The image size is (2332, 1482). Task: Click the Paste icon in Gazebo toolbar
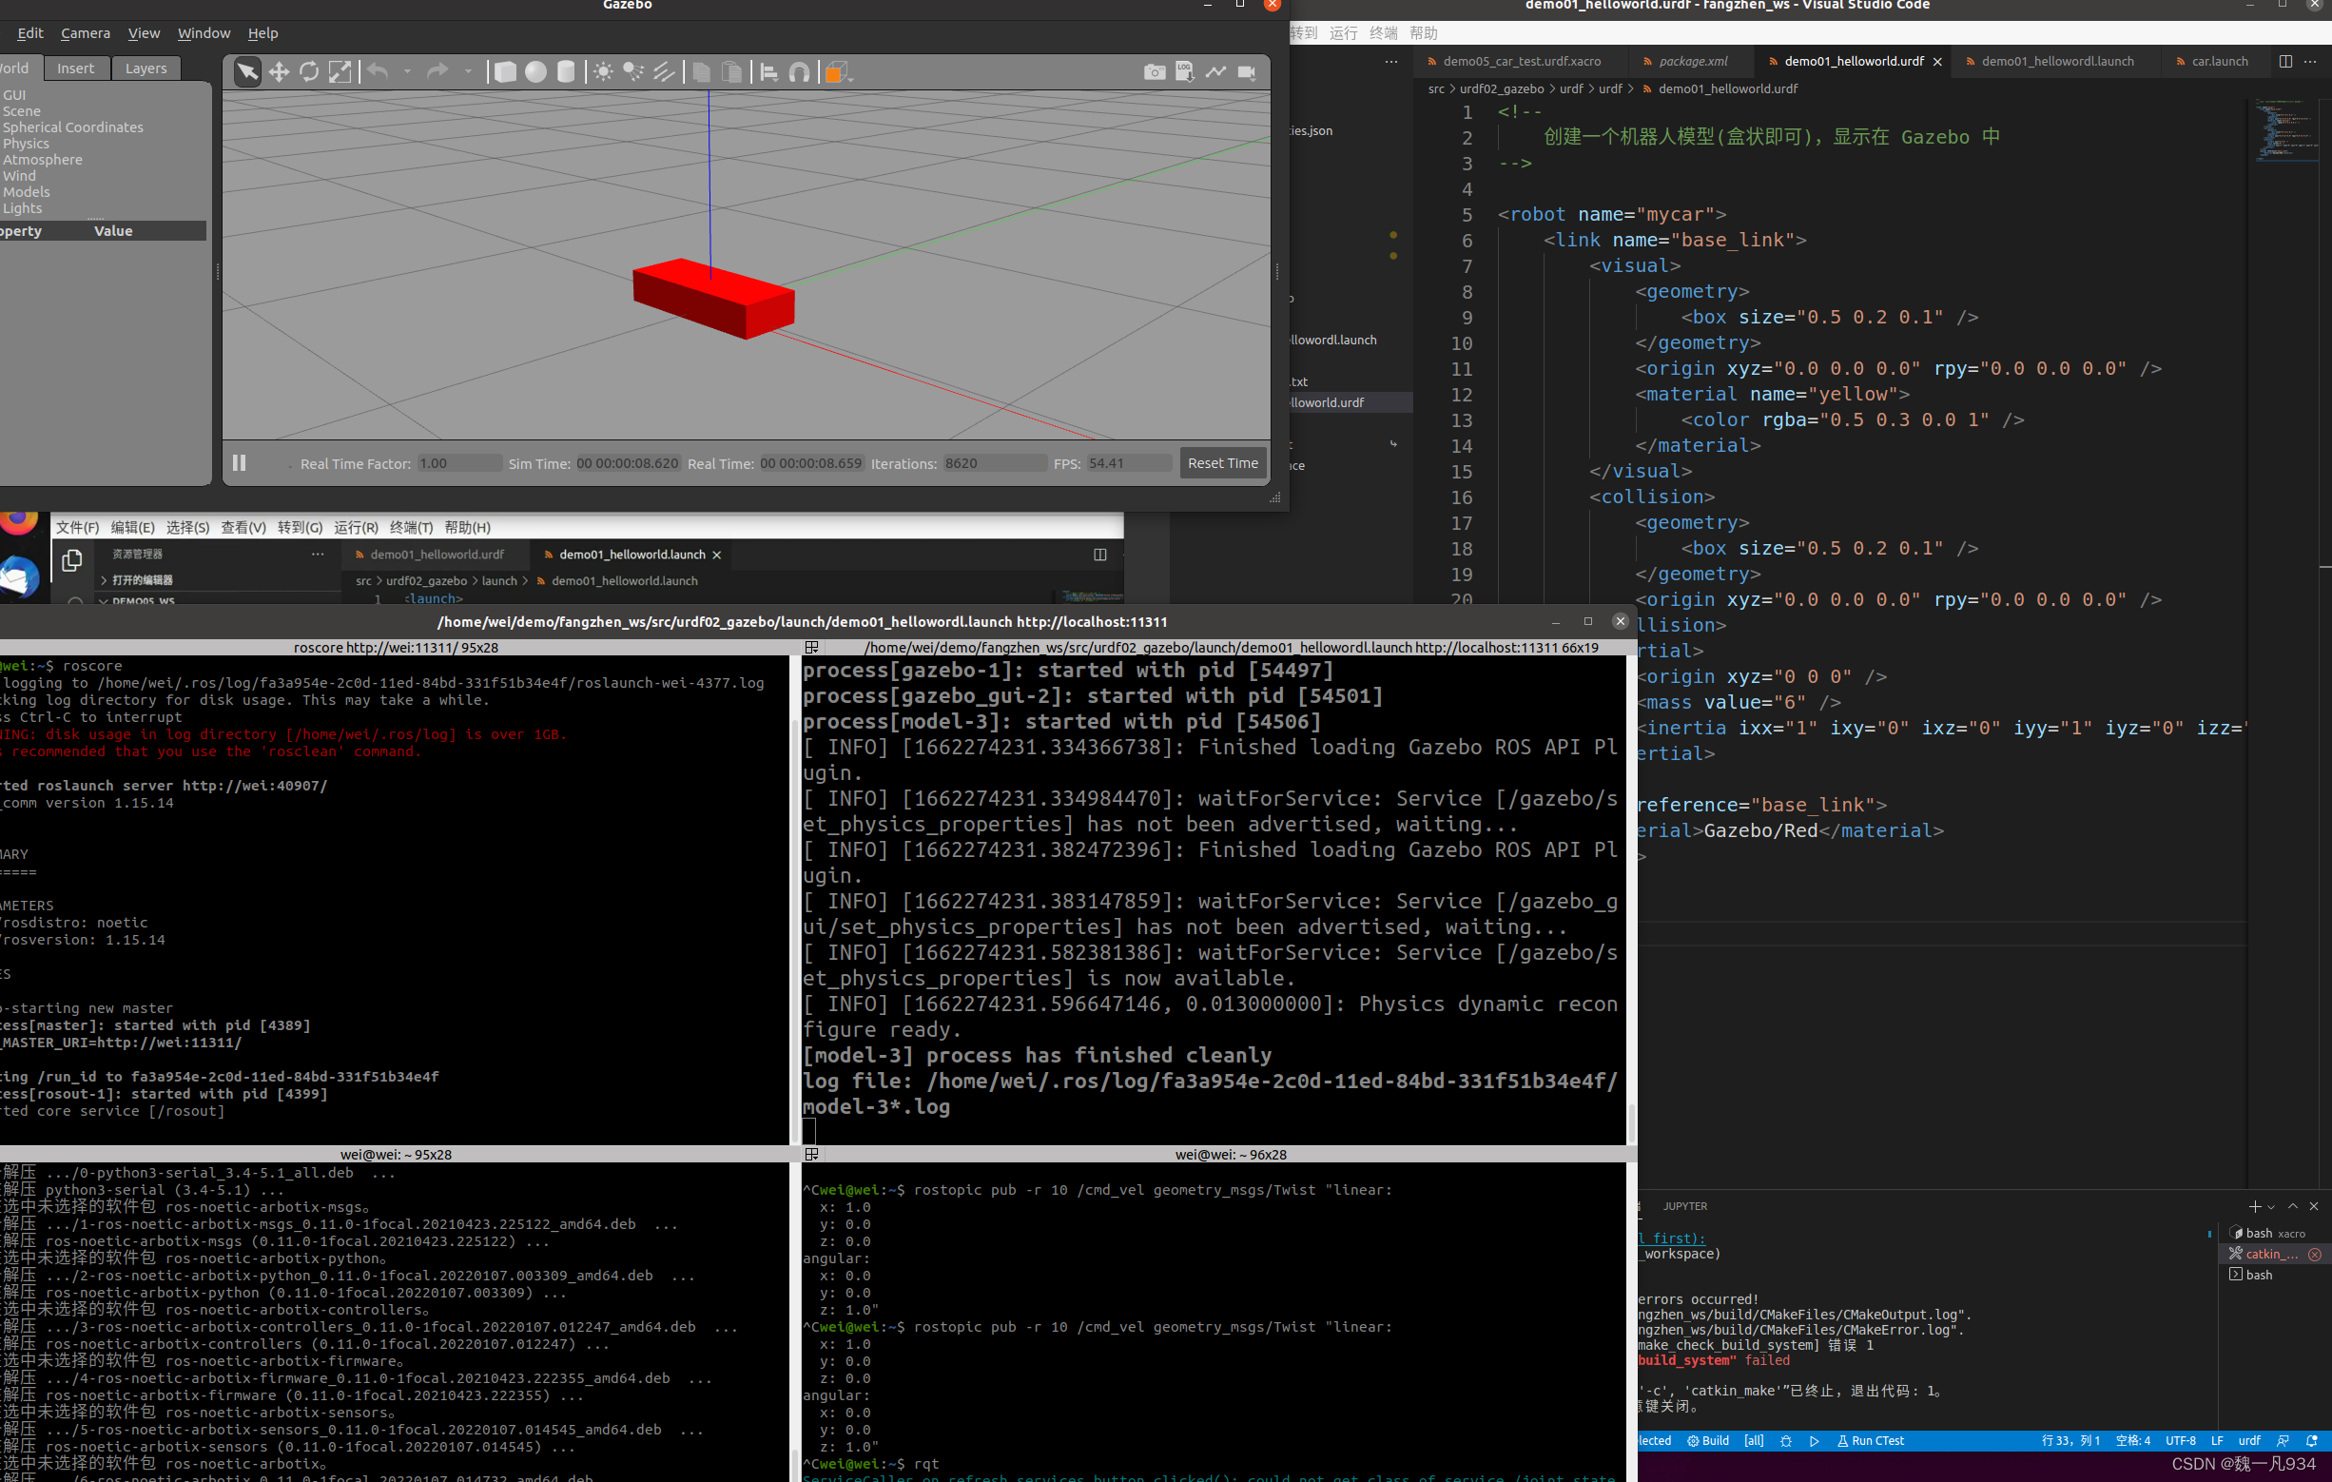point(733,72)
